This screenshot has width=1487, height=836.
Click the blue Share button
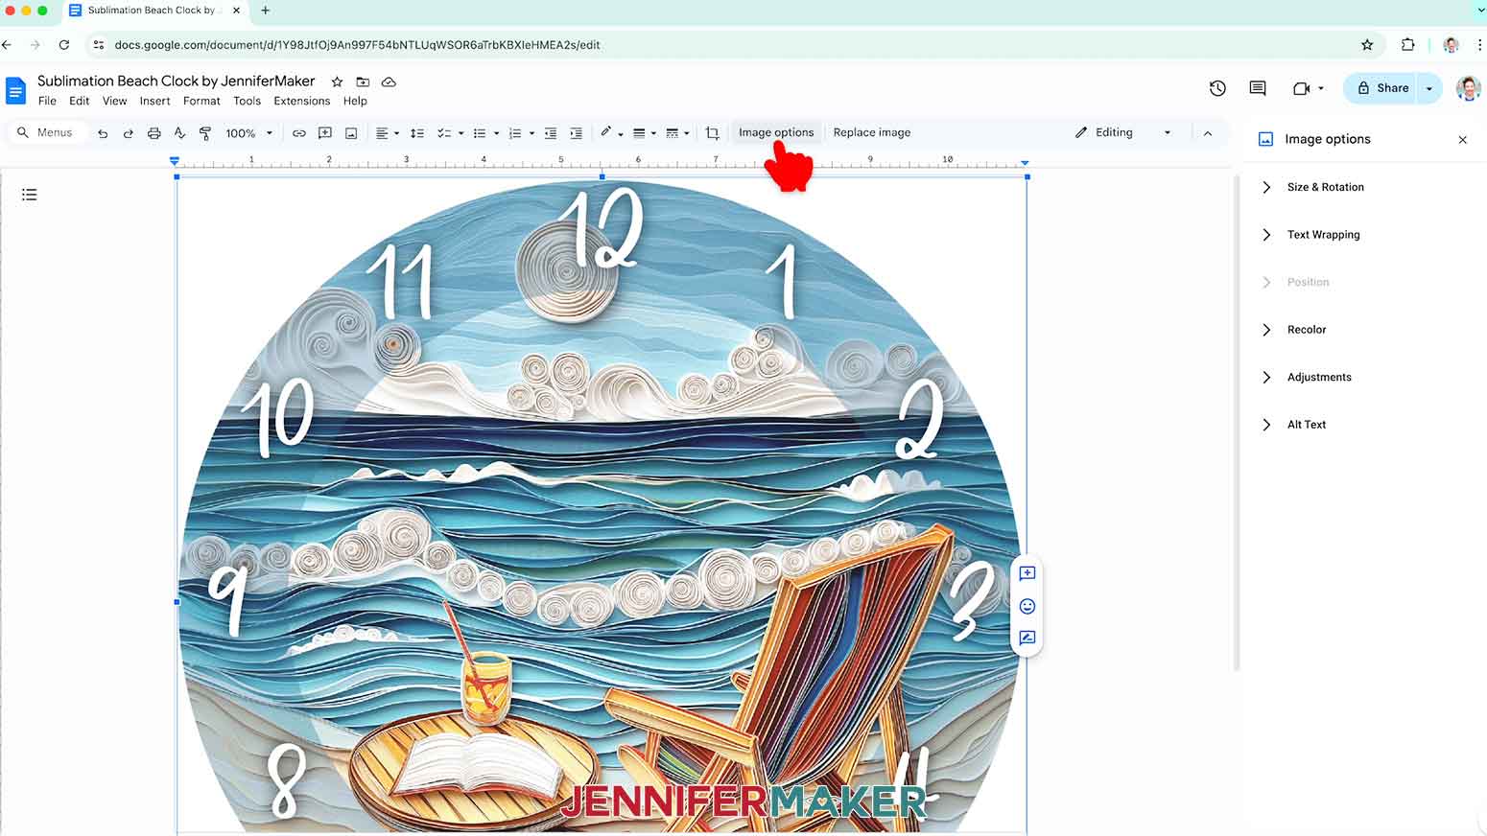click(1381, 88)
